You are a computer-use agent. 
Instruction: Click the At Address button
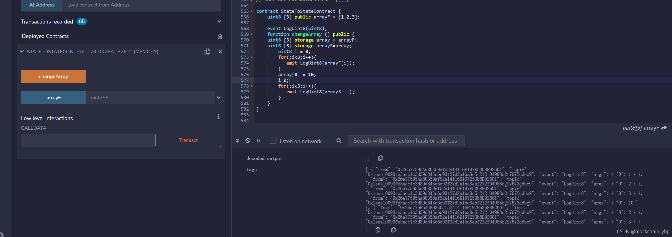[42, 5]
